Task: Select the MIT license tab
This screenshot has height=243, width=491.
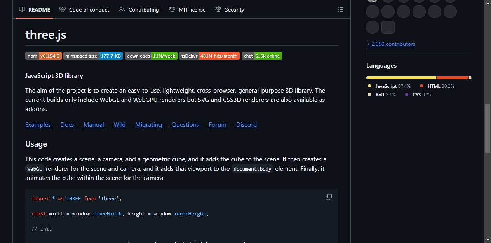Action: (188, 10)
